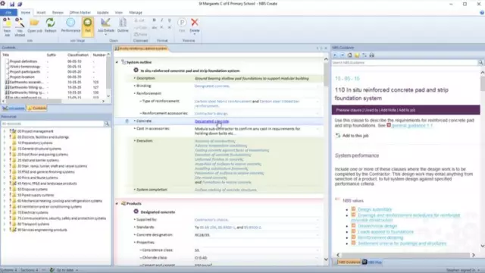
Task: Collapse the System outline section
Action: [117, 62]
